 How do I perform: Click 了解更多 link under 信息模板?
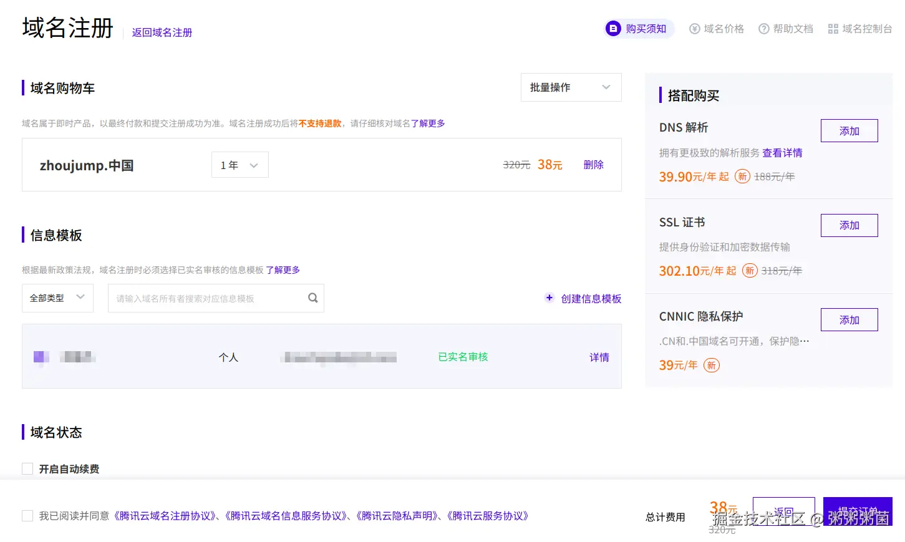pos(283,270)
